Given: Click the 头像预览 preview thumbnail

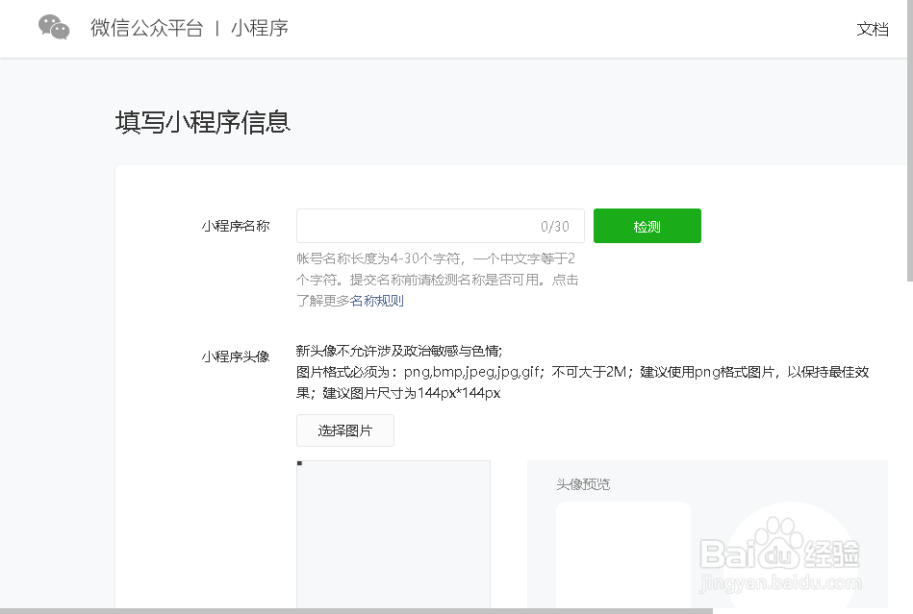Looking at the screenshot, I should pyautogui.click(x=623, y=554).
